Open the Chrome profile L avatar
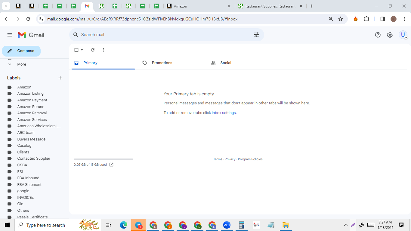The width and height of the screenshot is (411, 231). [x=394, y=19]
